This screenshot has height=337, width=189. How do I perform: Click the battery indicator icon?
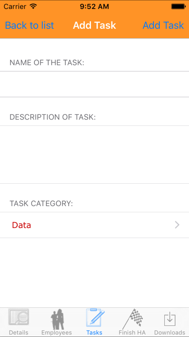(178, 7)
